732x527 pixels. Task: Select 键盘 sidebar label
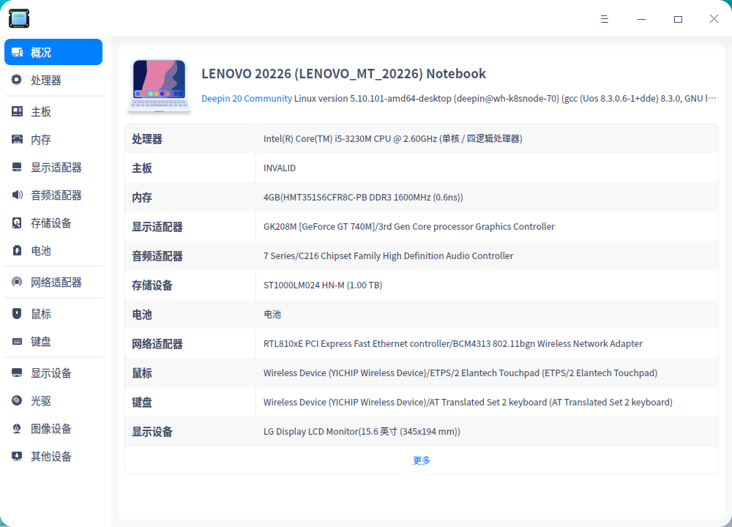coord(41,342)
